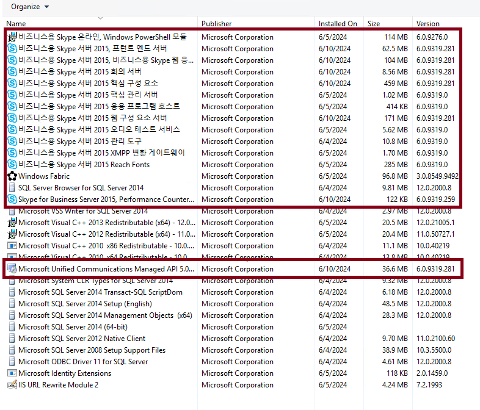This screenshot has width=480, height=410.
Task: Select Microsoft SQL Server 2014 Transact-SQL ScriptDom
Action: coord(100,292)
